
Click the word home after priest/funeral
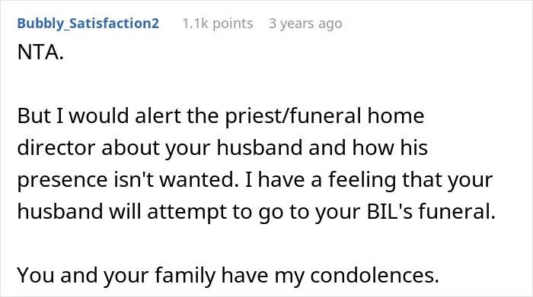pos(395,115)
